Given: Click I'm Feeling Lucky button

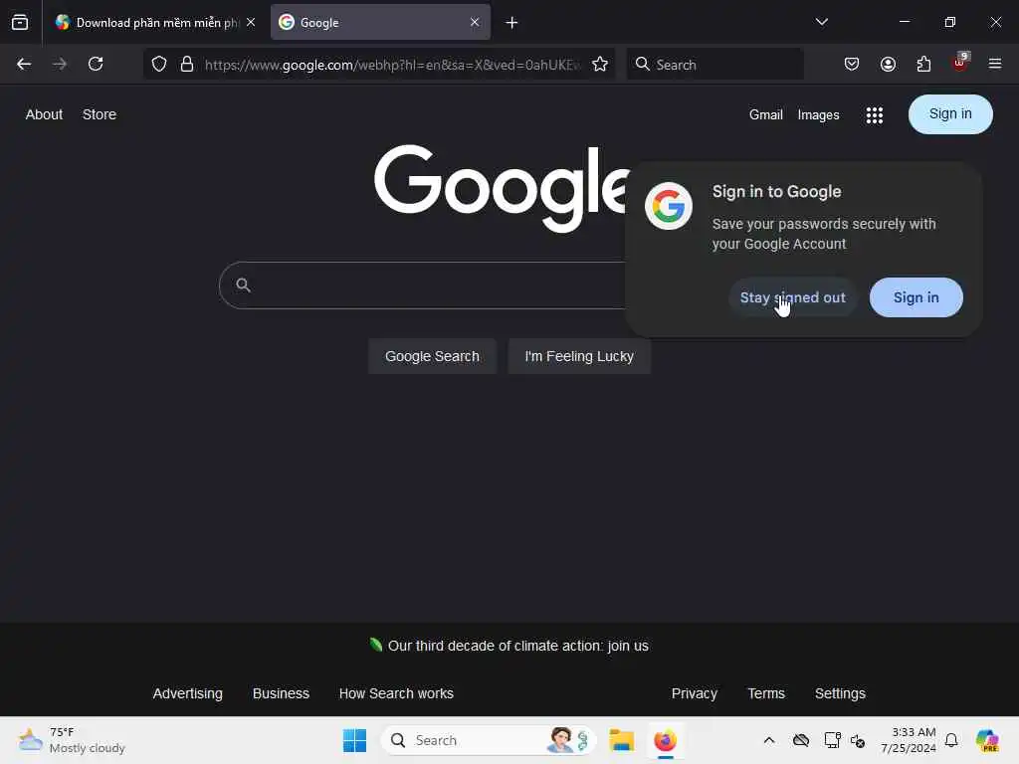Looking at the screenshot, I should pyautogui.click(x=579, y=356).
